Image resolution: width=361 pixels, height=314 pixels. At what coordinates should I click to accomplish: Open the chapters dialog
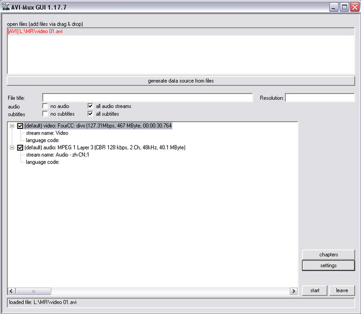tap(329, 255)
